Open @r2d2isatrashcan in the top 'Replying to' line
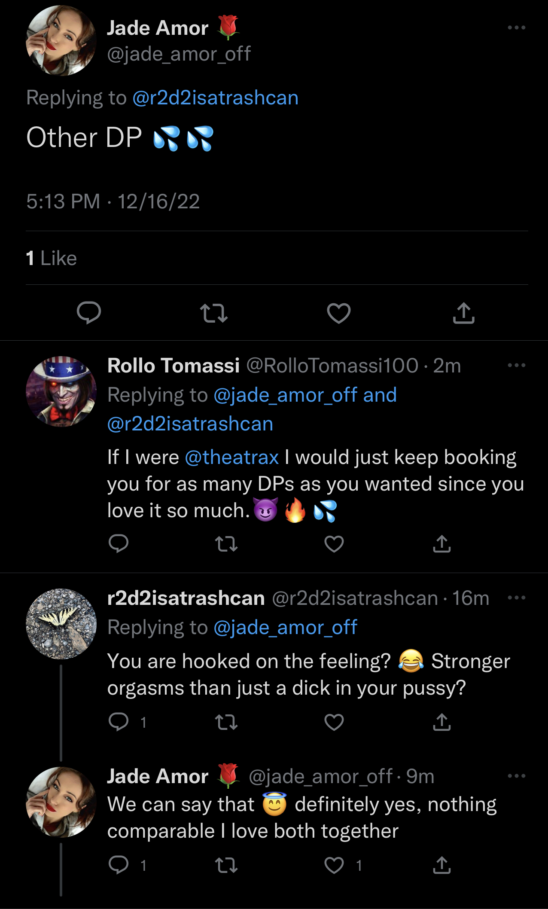 click(215, 98)
